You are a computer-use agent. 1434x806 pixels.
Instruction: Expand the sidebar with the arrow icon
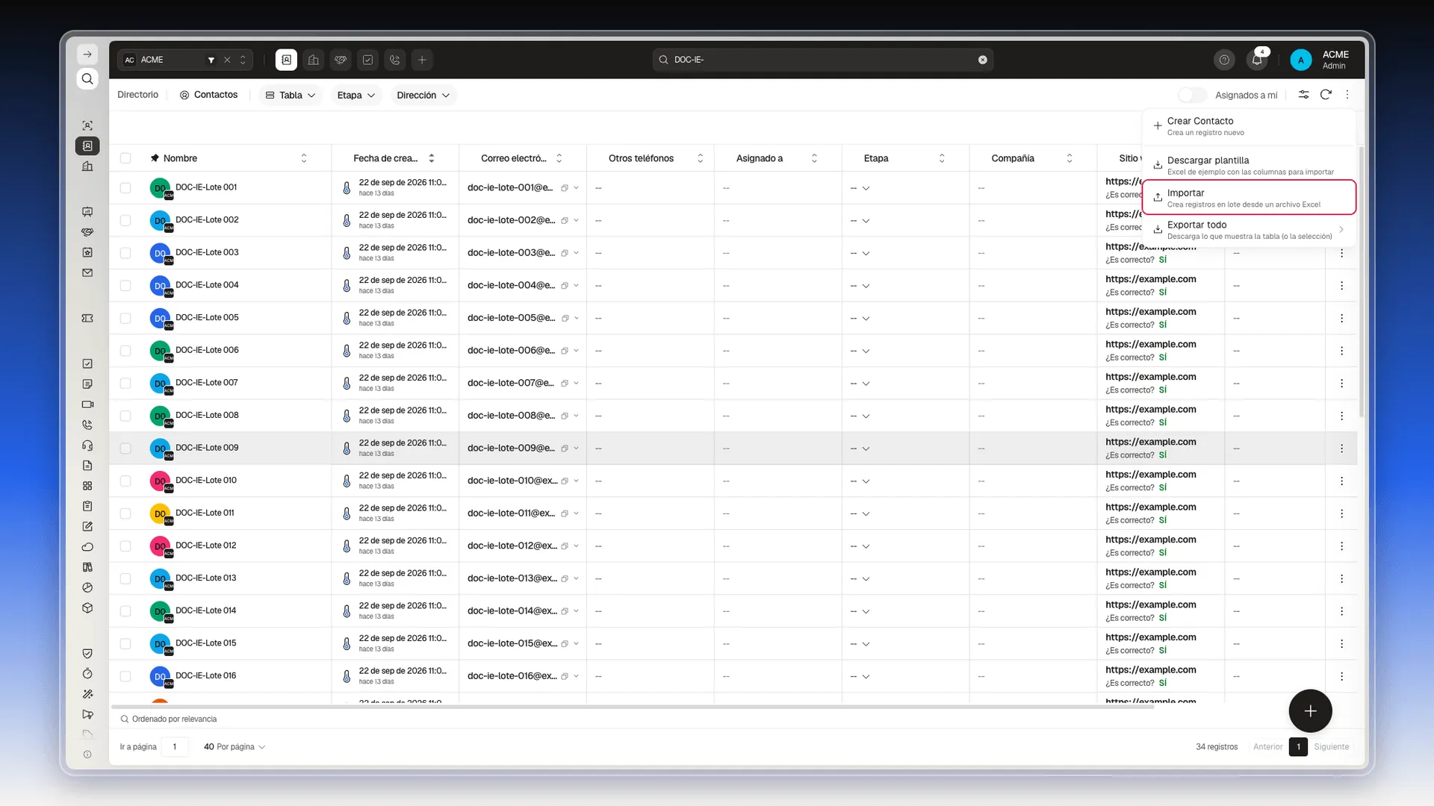tap(87, 54)
